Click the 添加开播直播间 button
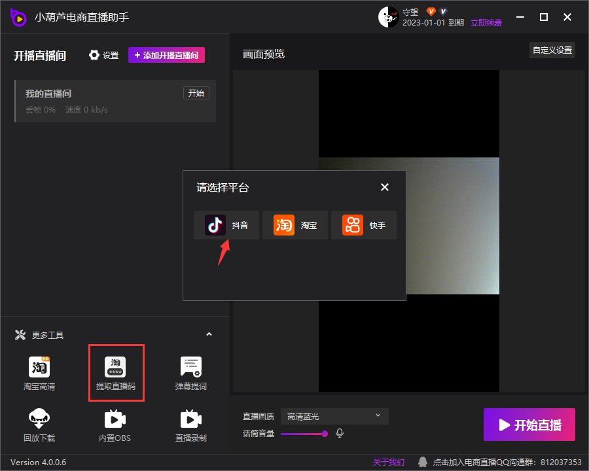The image size is (589, 471). coord(166,55)
